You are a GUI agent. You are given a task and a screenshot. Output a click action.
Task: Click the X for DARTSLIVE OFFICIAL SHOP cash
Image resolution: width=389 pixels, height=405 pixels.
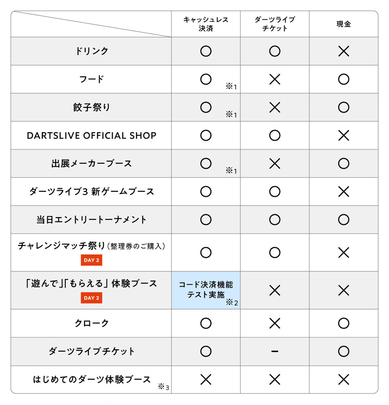[344, 135]
